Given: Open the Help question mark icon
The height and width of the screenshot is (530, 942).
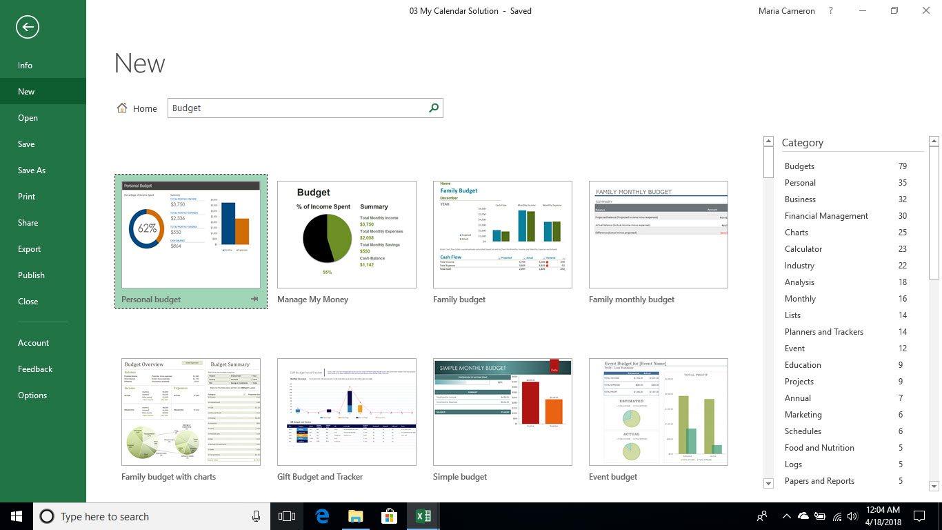Looking at the screenshot, I should coord(831,10).
